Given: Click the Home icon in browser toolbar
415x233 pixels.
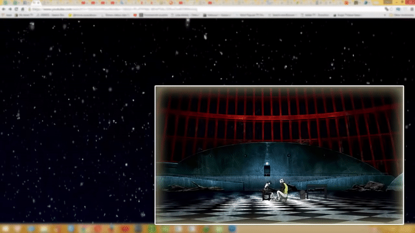Looking at the screenshot, I should point(22,9).
